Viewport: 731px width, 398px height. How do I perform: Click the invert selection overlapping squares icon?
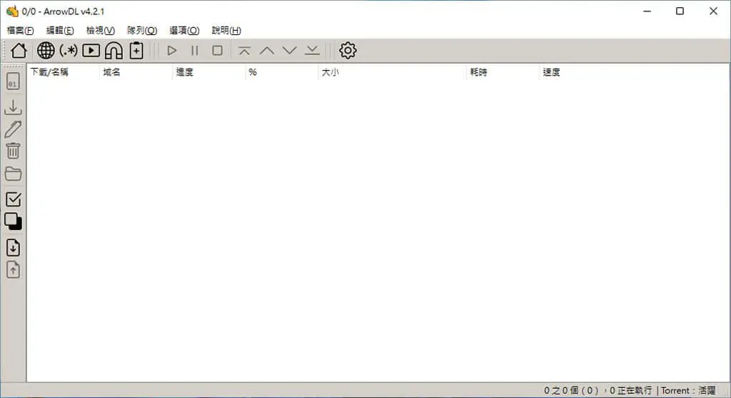click(x=13, y=222)
